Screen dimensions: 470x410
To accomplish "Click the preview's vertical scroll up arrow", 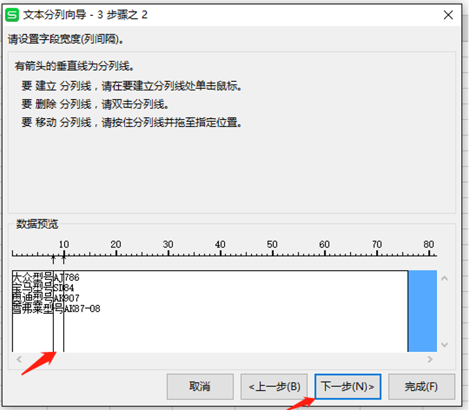I will (445, 278).
